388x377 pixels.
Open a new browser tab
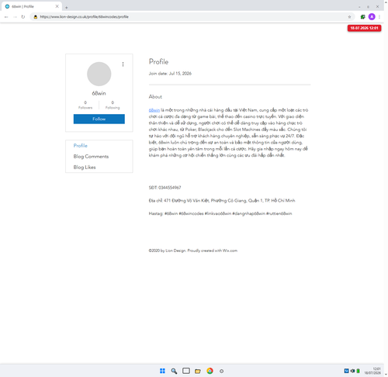coord(67,8)
